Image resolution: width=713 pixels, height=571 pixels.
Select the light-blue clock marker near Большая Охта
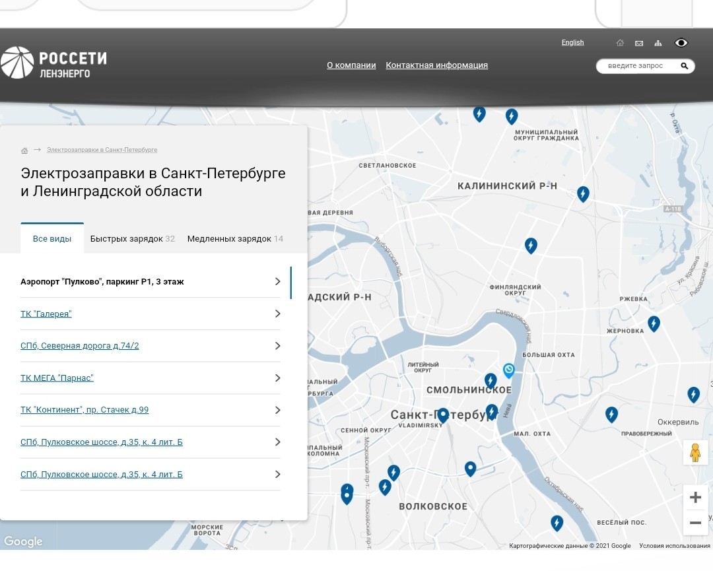[x=509, y=370]
